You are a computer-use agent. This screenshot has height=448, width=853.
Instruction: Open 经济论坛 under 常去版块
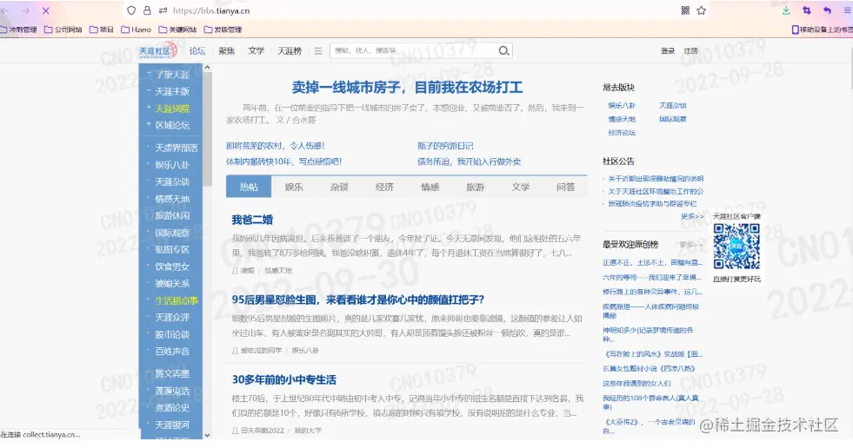[x=622, y=133]
